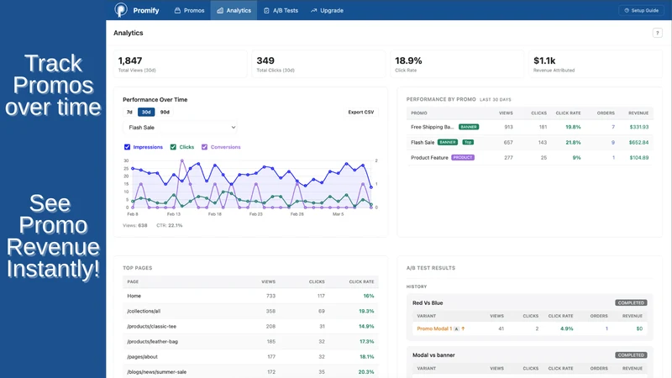Open the Upgrade tab
672x378 pixels.
[327, 10]
